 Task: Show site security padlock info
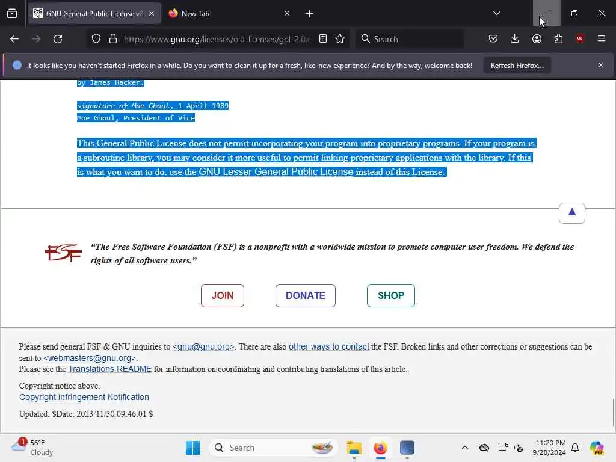point(113,39)
